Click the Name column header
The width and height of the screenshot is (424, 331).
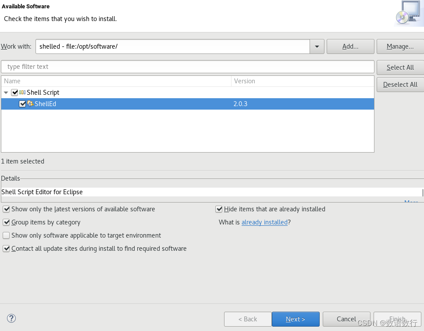click(116, 81)
